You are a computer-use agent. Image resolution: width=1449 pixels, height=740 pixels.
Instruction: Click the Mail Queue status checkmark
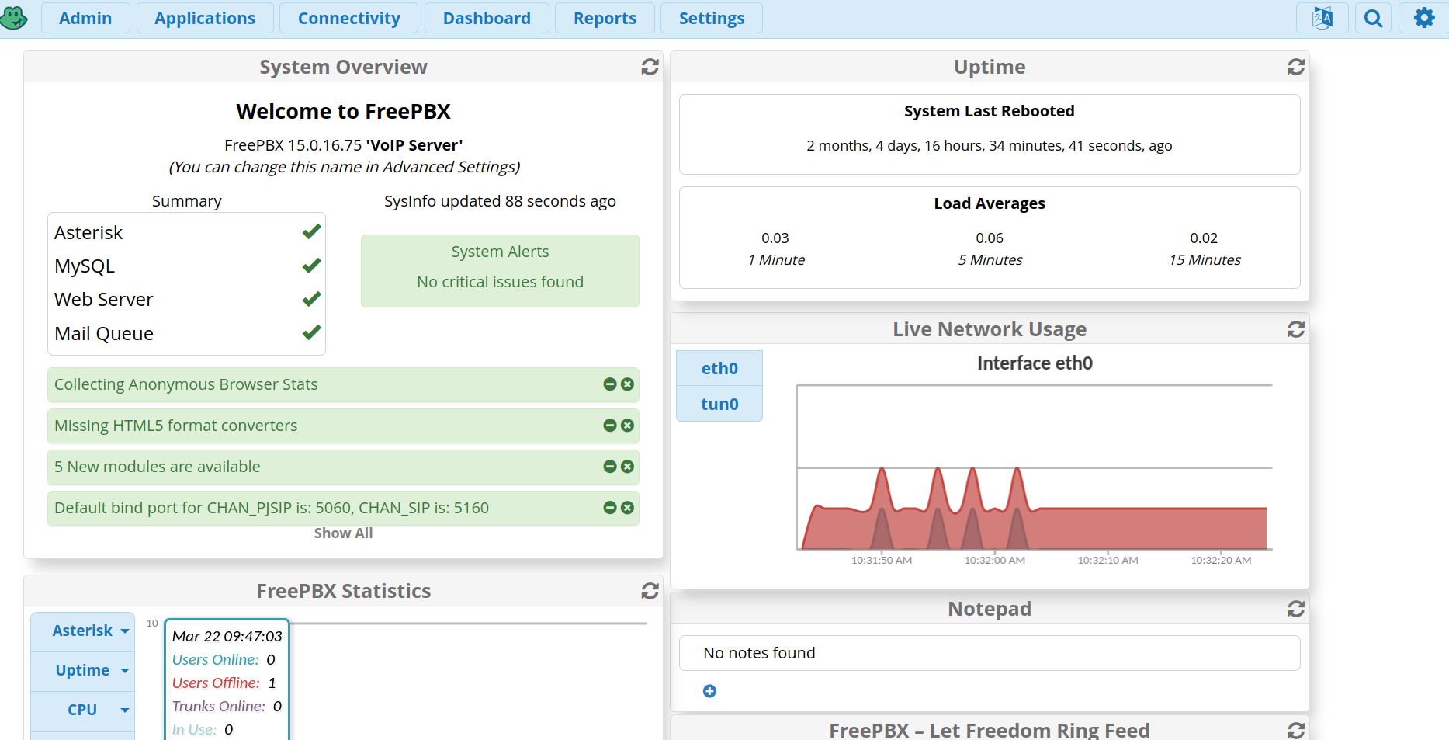(311, 332)
